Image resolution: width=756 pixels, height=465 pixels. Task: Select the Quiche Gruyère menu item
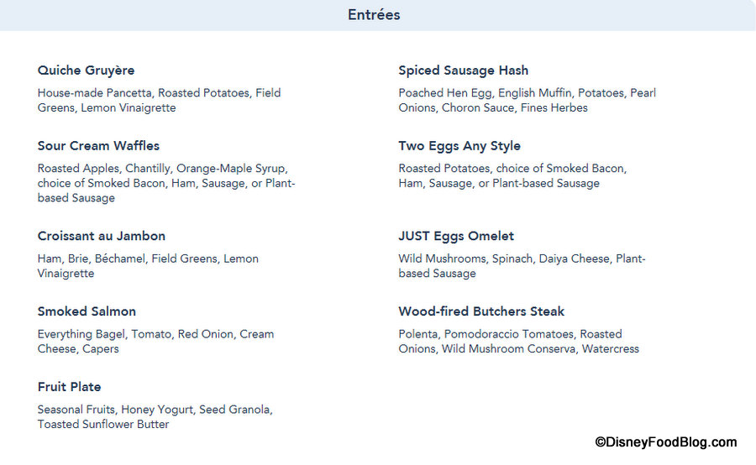pos(86,71)
